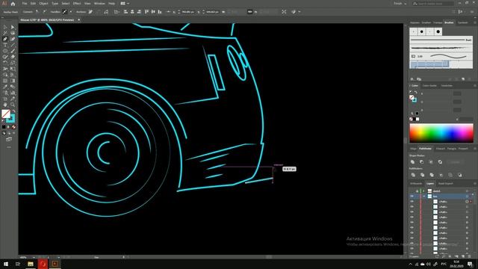The width and height of the screenshot is (478, 269).
Task: Open zoom level 400% dropdown in status bar
Action: click(x=34, y=257)
